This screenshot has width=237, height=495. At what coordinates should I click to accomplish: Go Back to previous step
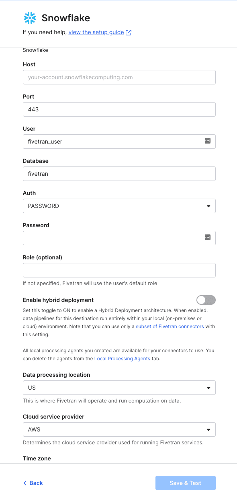click(x=33, y=483)
